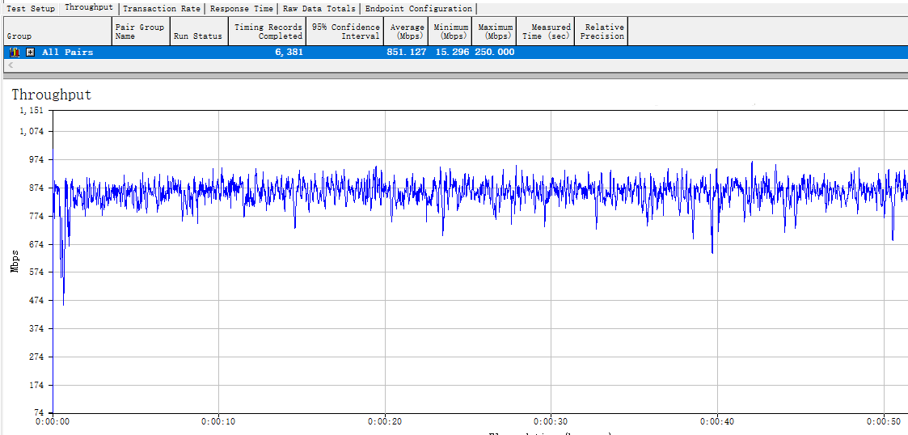Click the Run Status column header
This screenshot has width=908, height=435.
point(197,32)
